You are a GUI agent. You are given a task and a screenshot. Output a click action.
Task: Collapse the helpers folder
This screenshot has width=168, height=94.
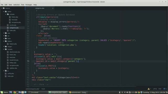tap(4, 41)
